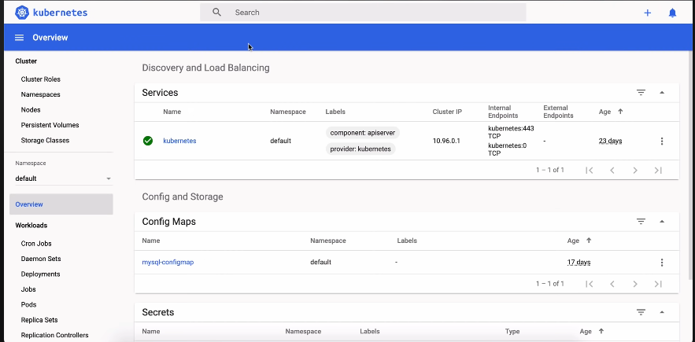Open Nodes in sidebar
695x342 pixels.
[x=31, y=110]
